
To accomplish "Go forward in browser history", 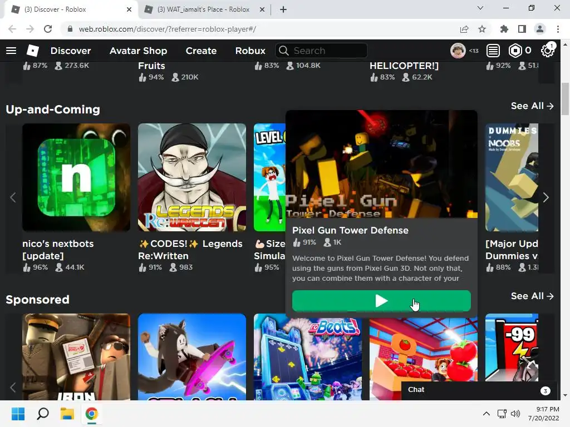I will [x=30, y=29].
